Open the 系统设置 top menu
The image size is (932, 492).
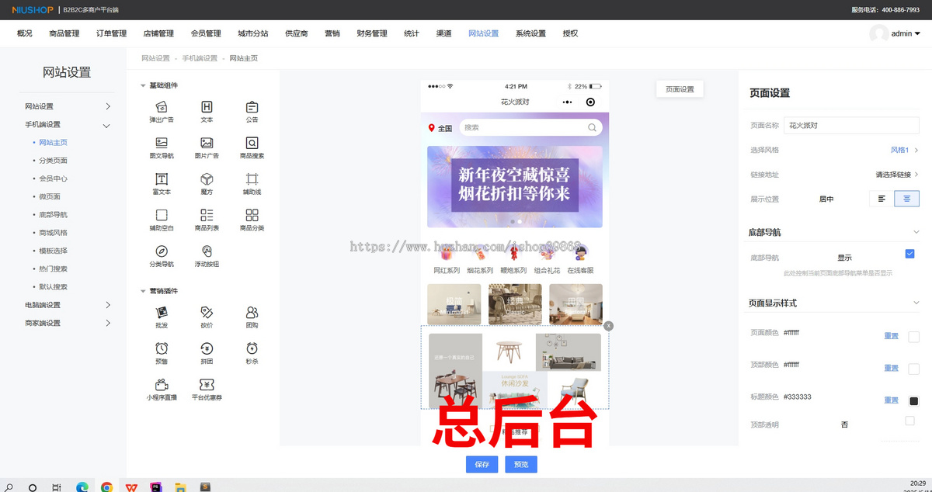click(530, 33)
